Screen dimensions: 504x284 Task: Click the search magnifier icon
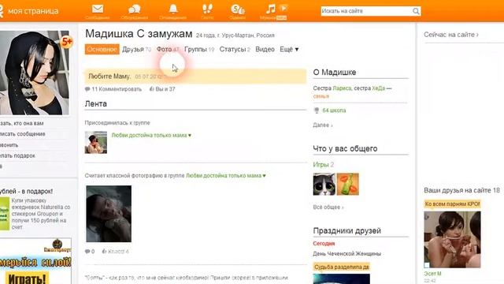pos(416,11)
